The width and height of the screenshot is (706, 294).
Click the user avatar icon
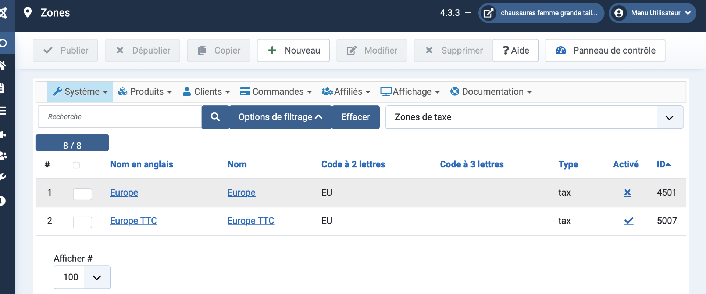(x=619, y=13)
